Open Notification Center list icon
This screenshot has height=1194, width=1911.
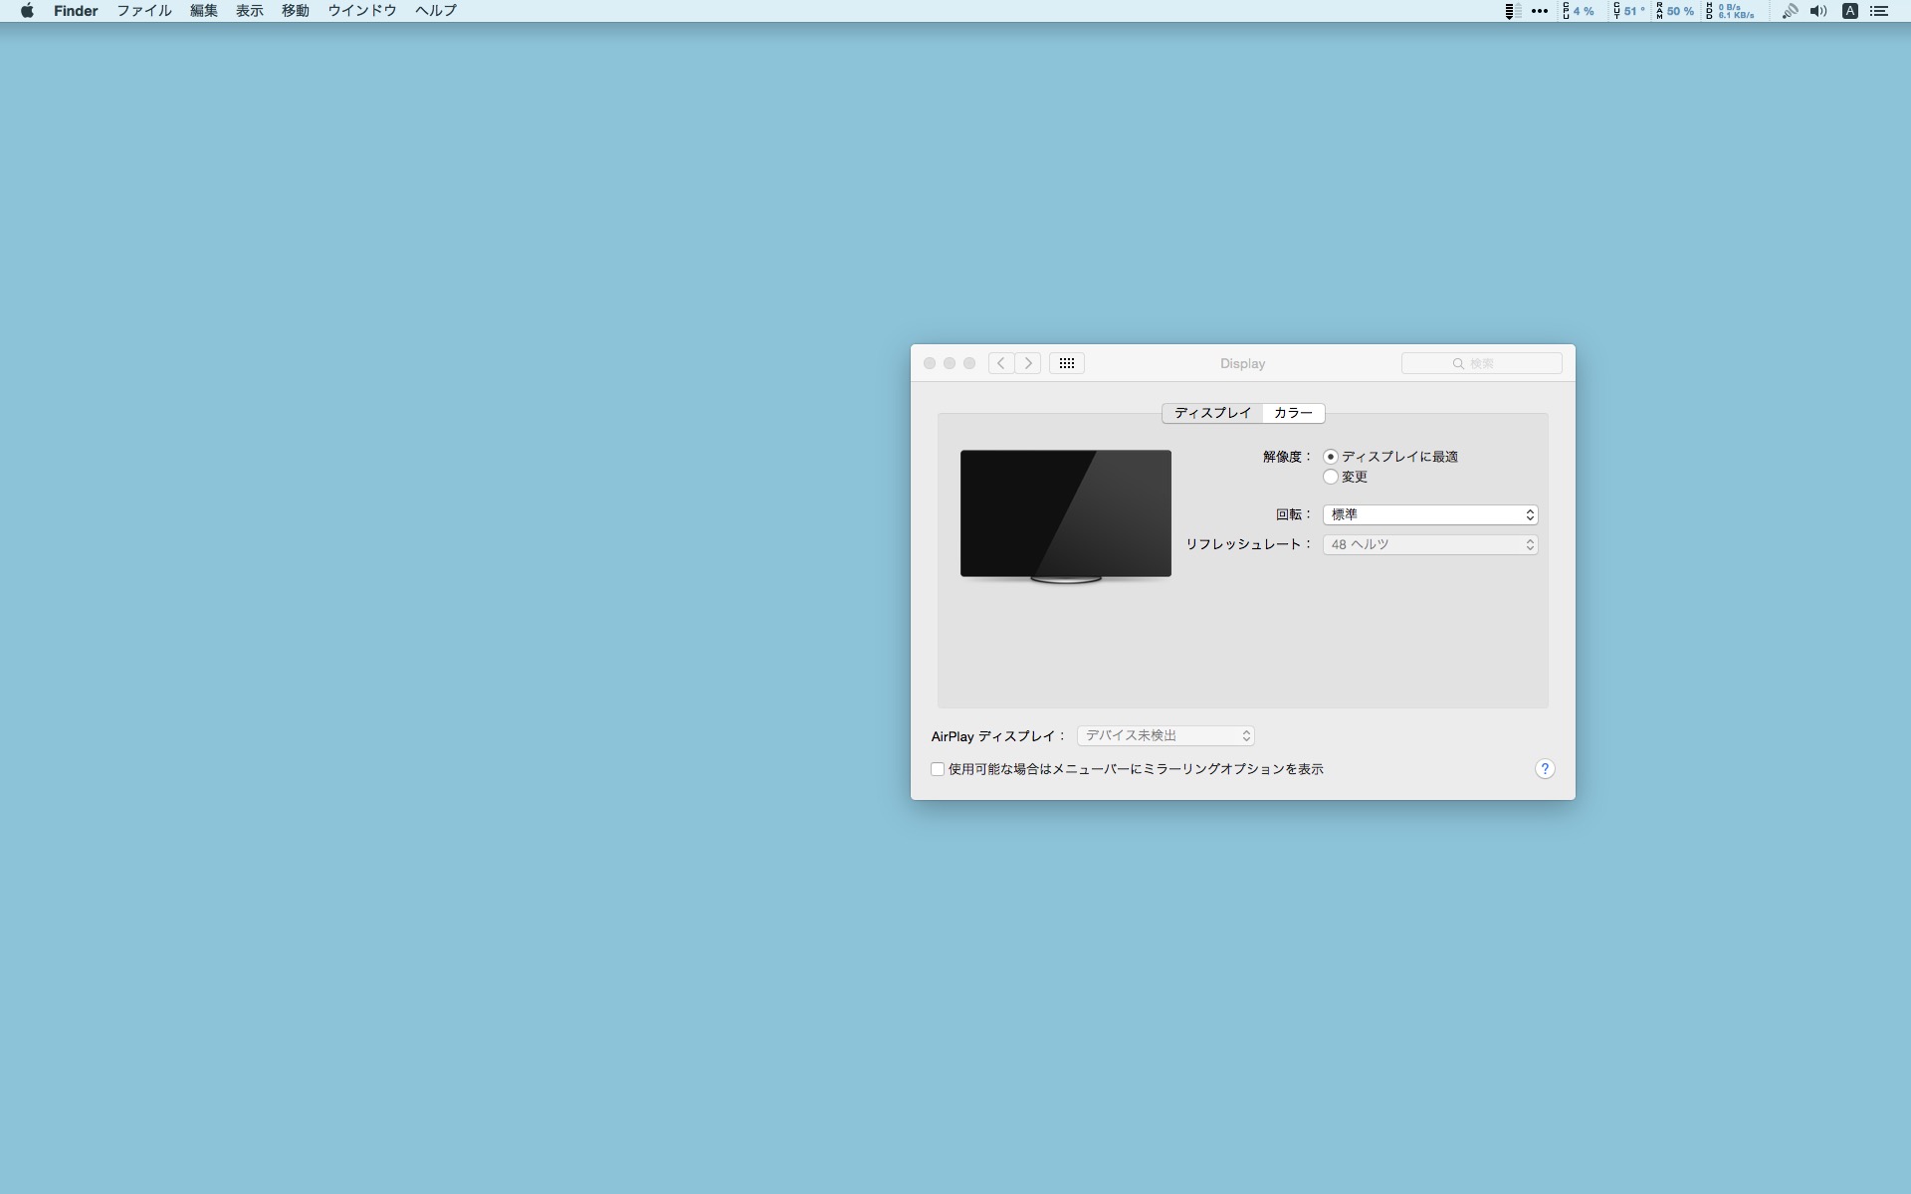[x=1879, y=11]
